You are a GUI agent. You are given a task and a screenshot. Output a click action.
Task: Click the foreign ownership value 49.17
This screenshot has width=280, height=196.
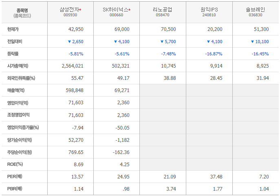pyautogui.click(x=123, y=78)
